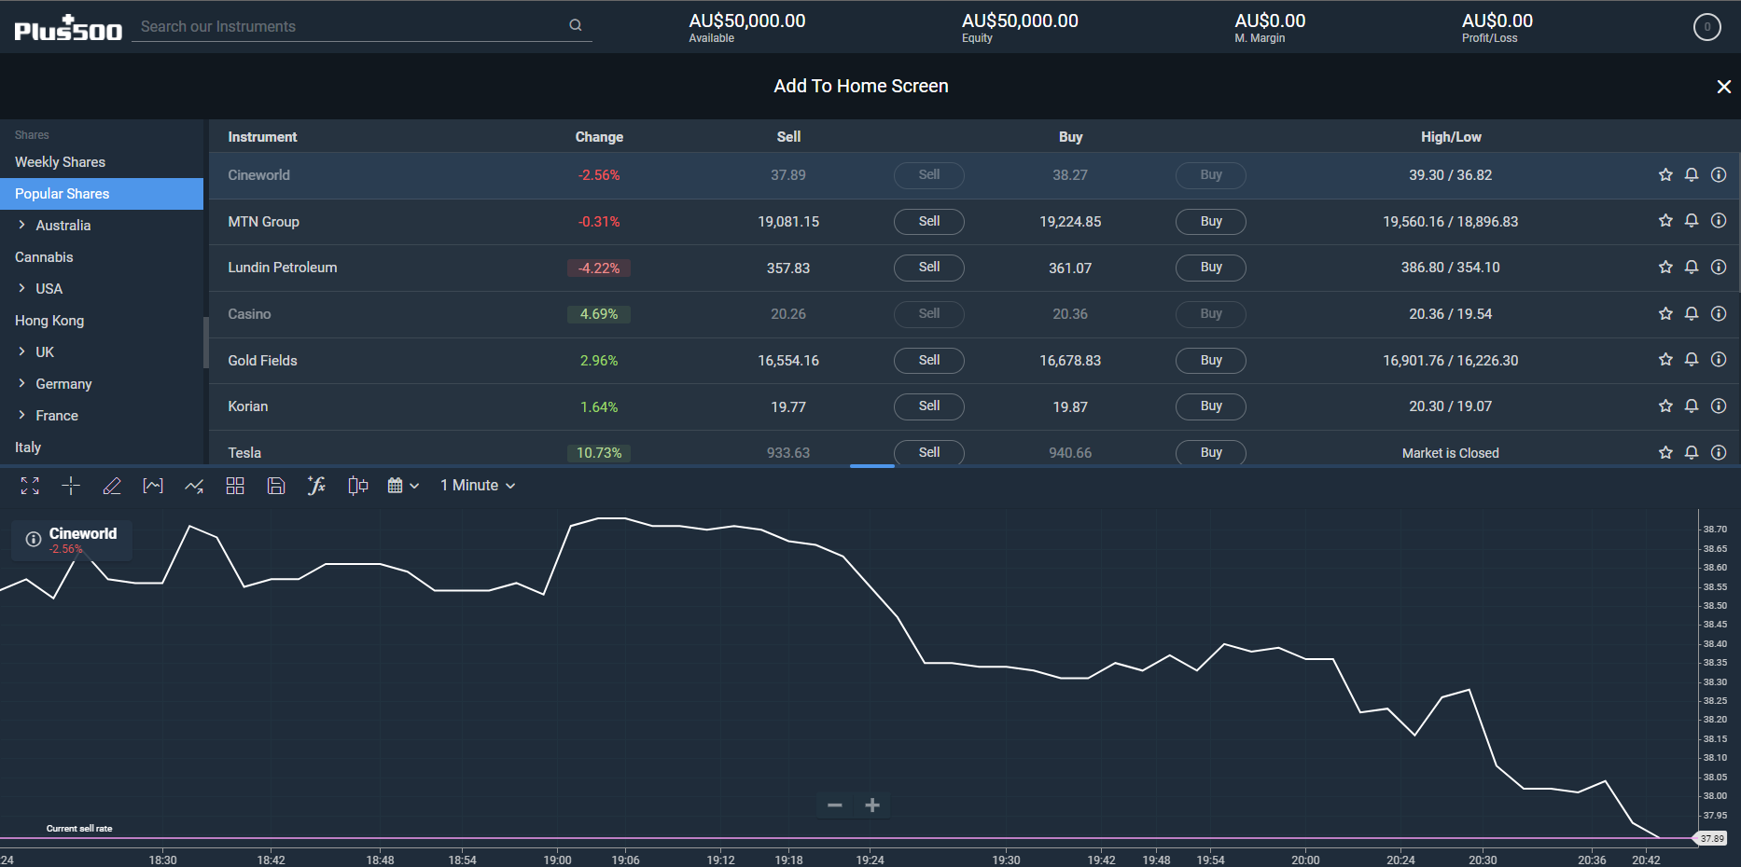Sort by Instrument column header
Screen dimensions: 1741x867
pyautogui.click(x=262, y=137)
